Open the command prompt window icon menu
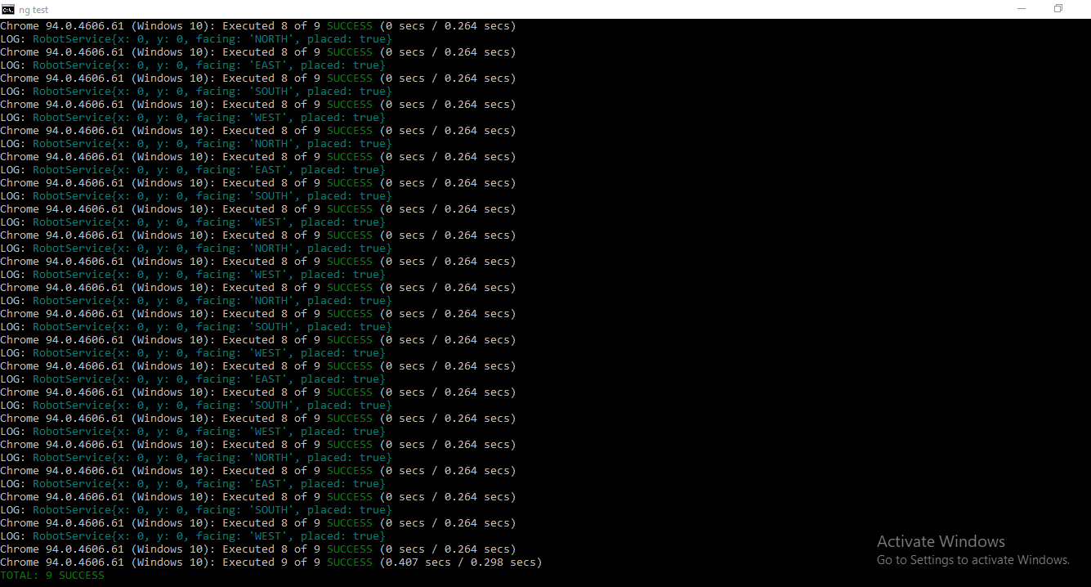This screenshot has height=587, width=1091. [x=8, y=9]
